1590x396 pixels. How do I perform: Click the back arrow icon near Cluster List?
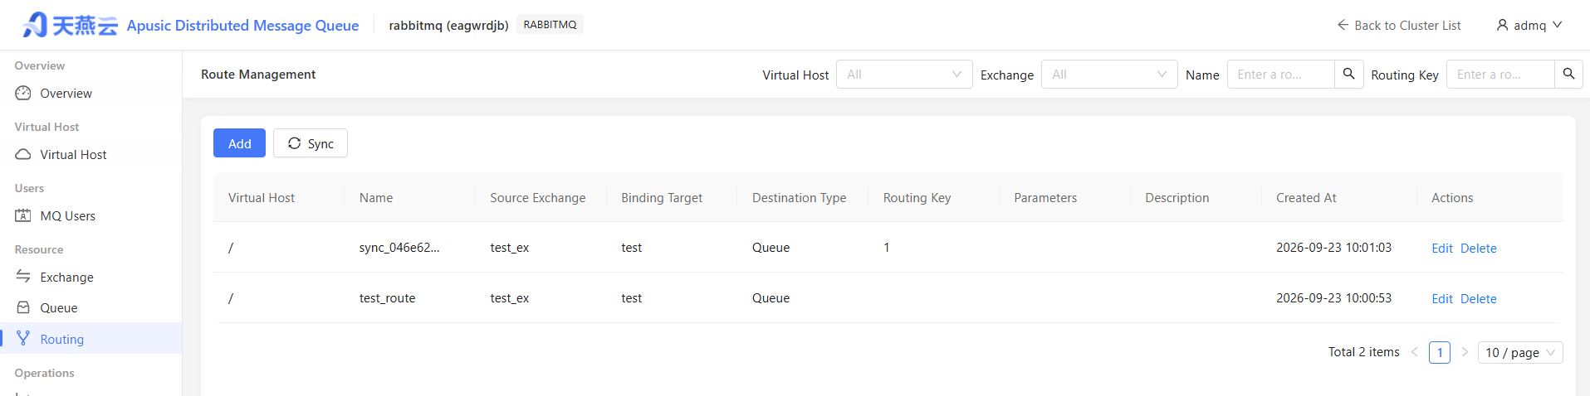(x=1343, y=25)
